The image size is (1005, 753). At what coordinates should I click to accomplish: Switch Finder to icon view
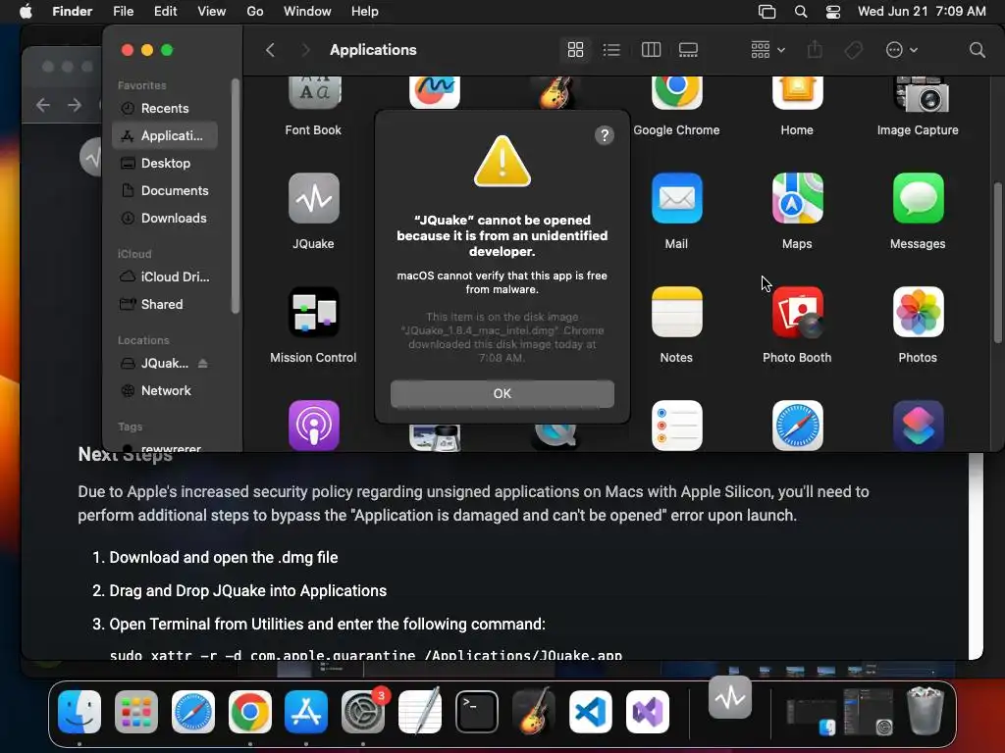point(575,50)
